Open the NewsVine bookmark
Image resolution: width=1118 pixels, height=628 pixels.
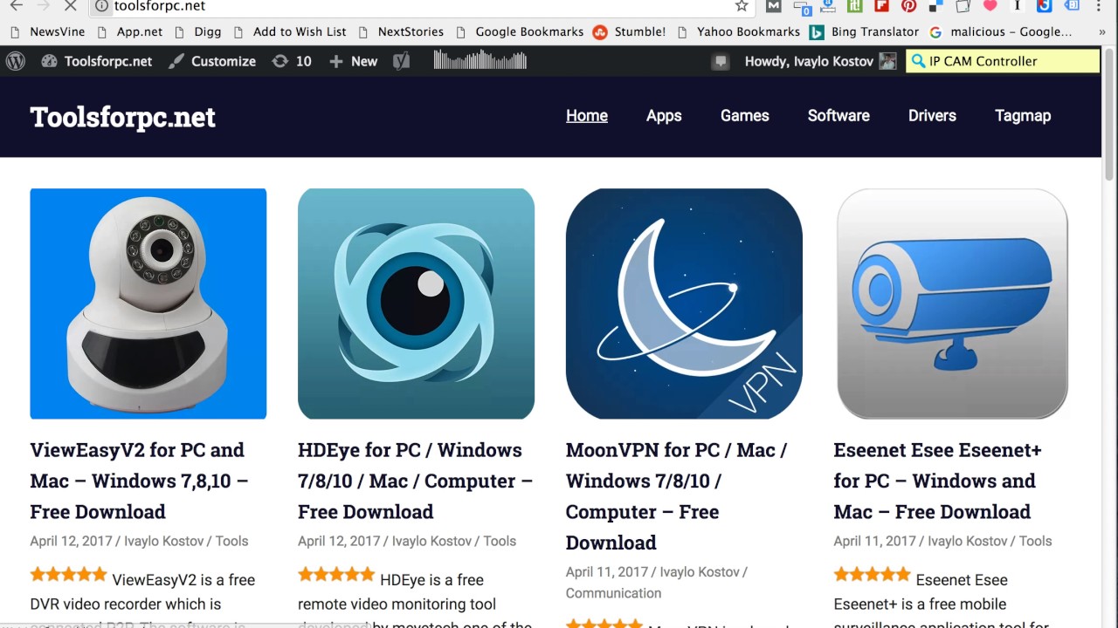coord(47,31)
